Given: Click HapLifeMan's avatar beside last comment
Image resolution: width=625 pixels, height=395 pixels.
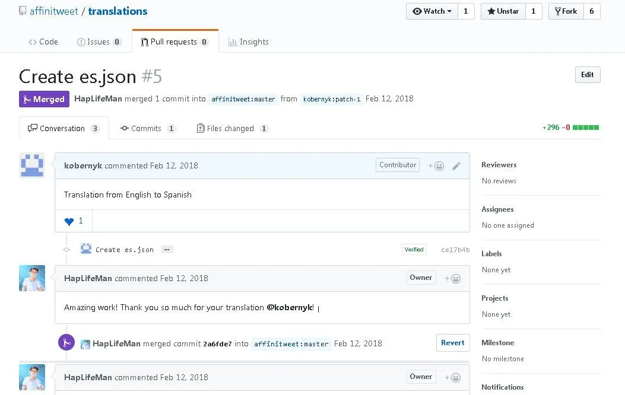Looking at the screenshot, I should pos(32,377).
